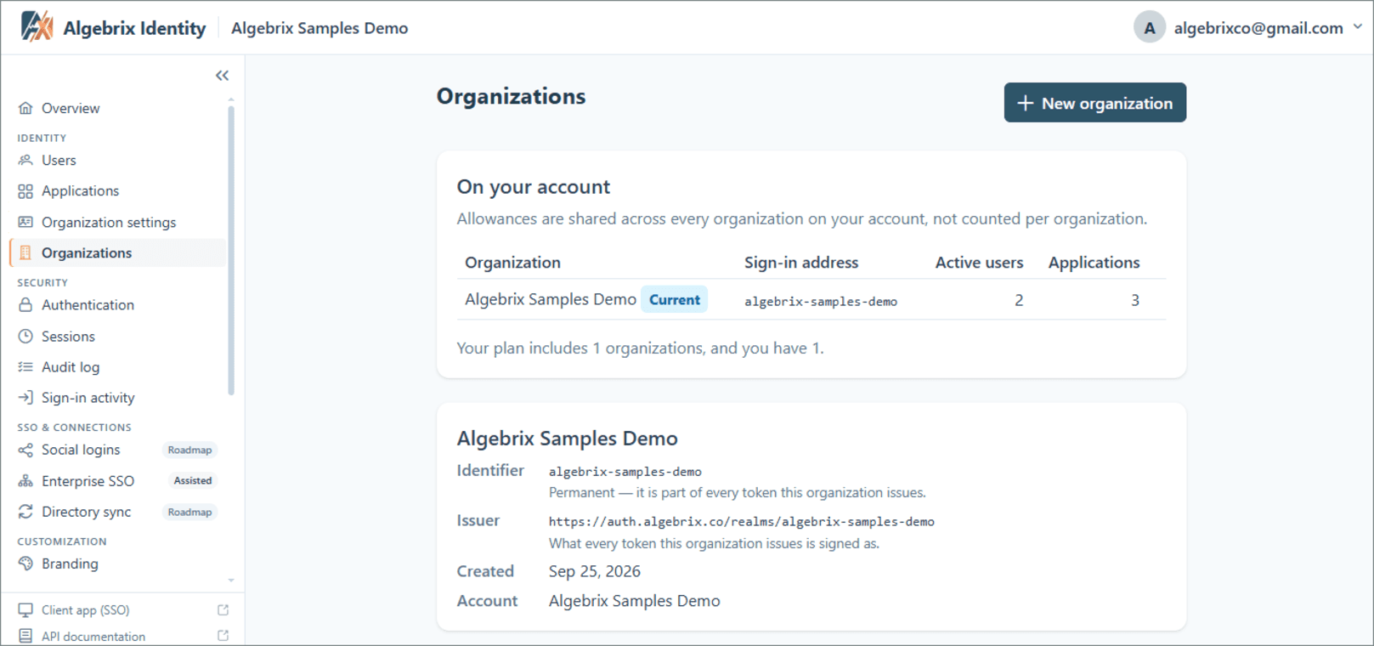Image resolution: width=1374 pixels, height=646 pixels.
Task: Click the Directory sync refresh icon
Action: pos(25,512)
